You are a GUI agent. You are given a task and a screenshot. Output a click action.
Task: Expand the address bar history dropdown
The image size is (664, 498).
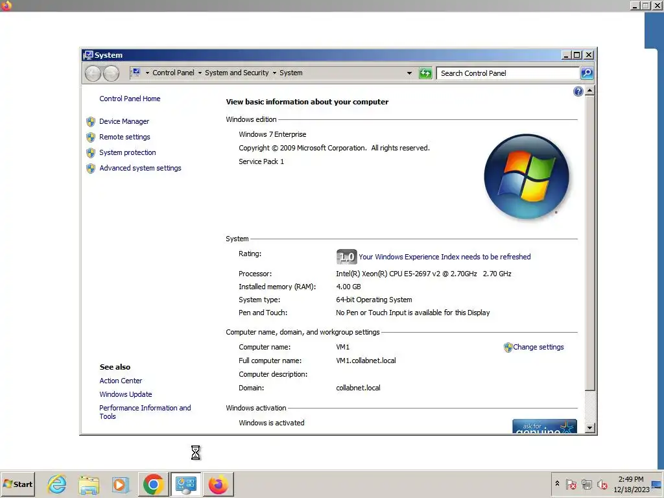point(409,73)
